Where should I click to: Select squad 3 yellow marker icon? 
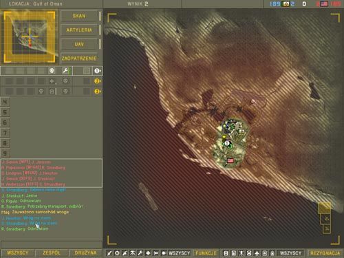pos(97,92)
